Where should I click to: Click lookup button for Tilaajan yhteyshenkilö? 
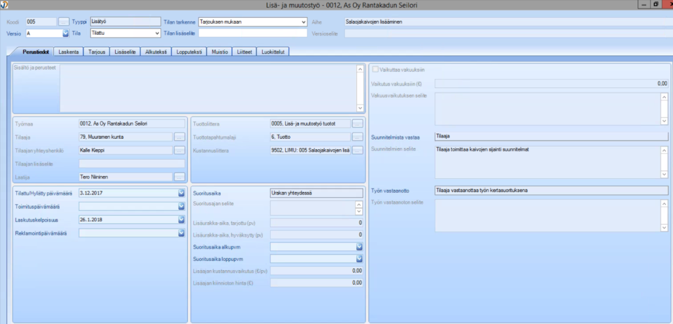179,150
